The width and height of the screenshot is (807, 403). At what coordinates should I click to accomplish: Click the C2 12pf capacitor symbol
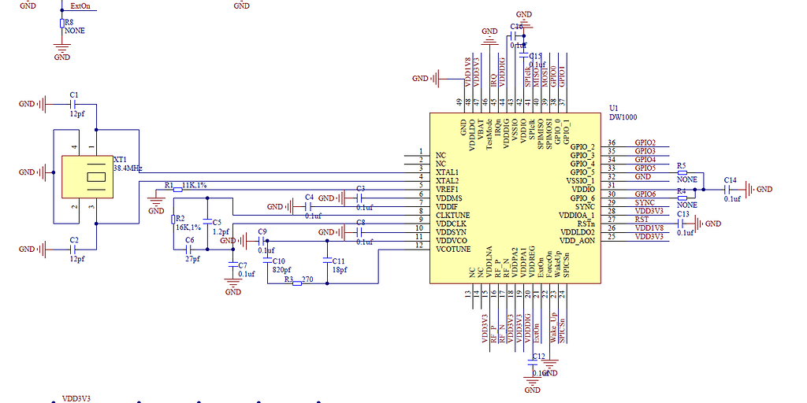[73, 250]
